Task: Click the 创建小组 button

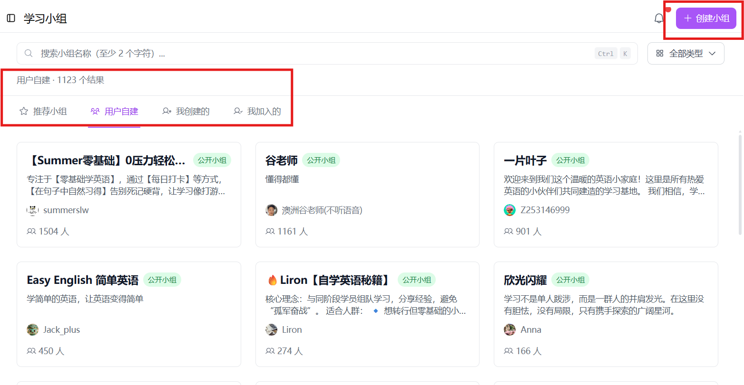Action: pyautogui.click(x=706, y=19)
